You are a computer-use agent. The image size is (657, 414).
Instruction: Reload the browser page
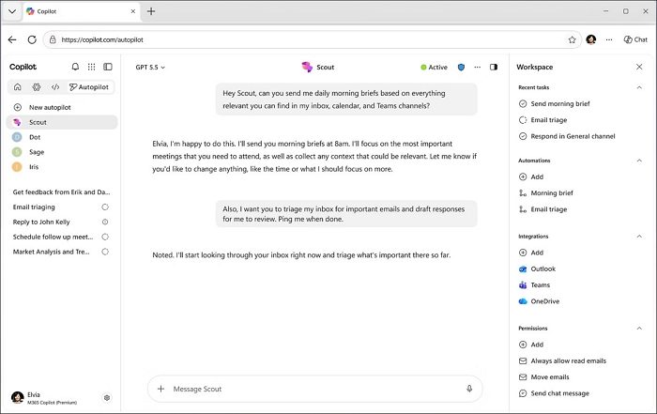pos(32,39)
